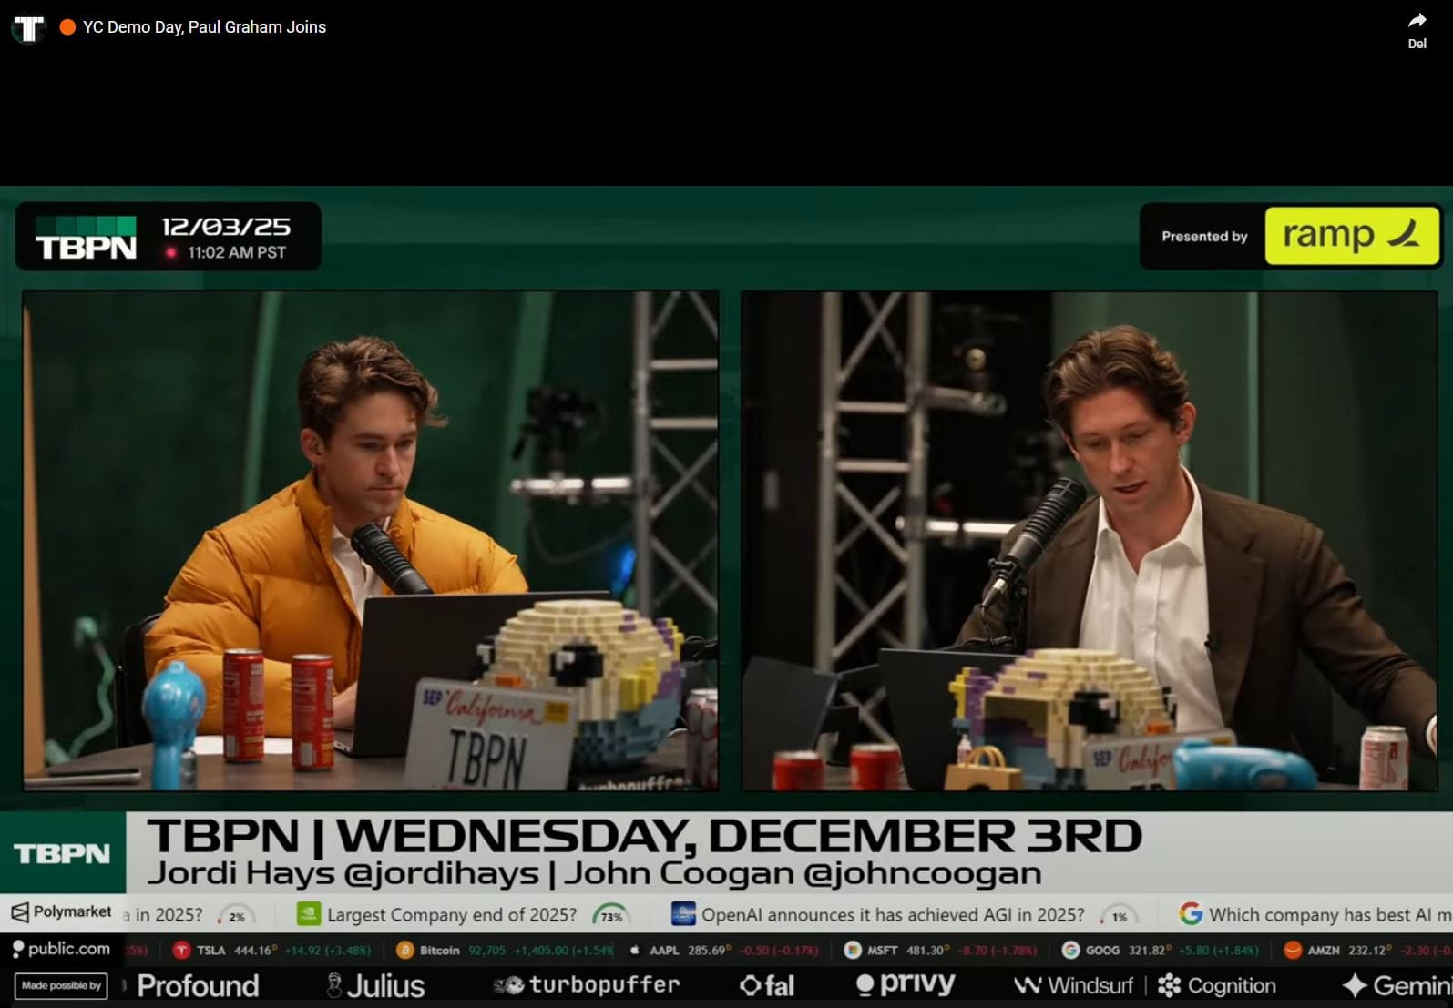Click the turbopuffer sponsor logo
The height and width of the screenshot is (1008, 1453).
[x=587, y=985]
